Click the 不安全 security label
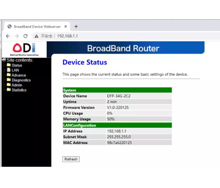Viewport: 220px width, 188px height. point(47,36)
